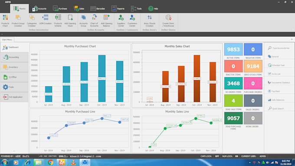Close the Start Menu tab panel

(292, 39)
